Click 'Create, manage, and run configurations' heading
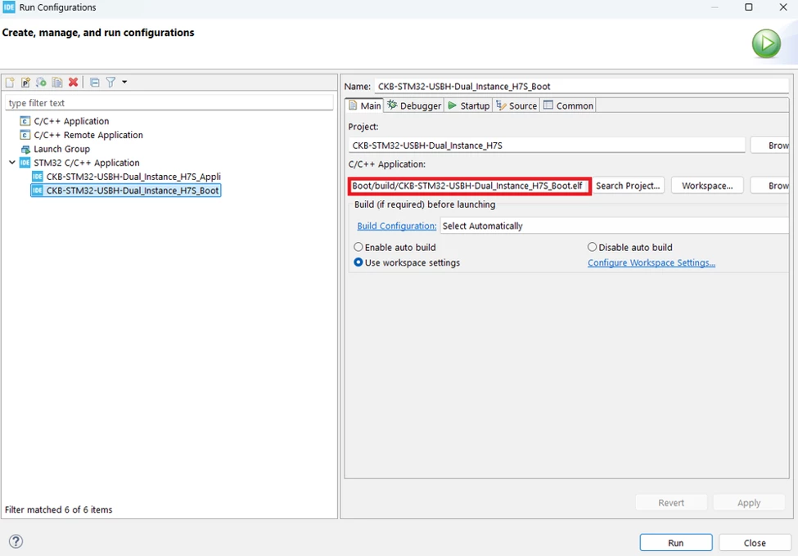Viewport: 798px width, 556px height. (x=98, y=33)
